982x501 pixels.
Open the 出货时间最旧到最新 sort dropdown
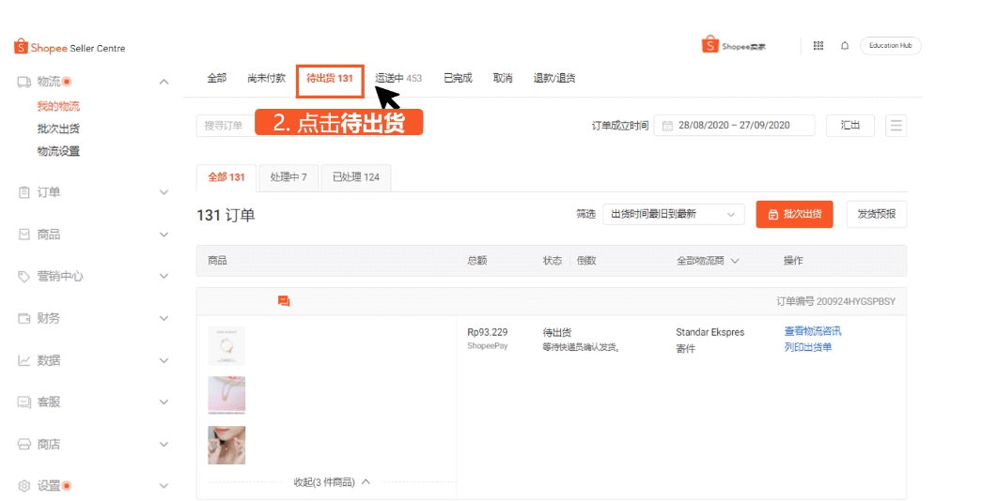pyautogui.click(x=673, y=215)
